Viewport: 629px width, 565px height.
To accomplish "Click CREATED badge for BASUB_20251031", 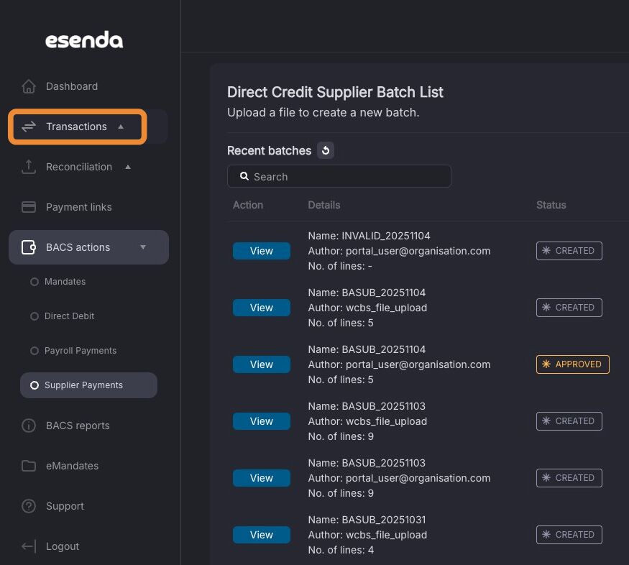I will point(569,535).
